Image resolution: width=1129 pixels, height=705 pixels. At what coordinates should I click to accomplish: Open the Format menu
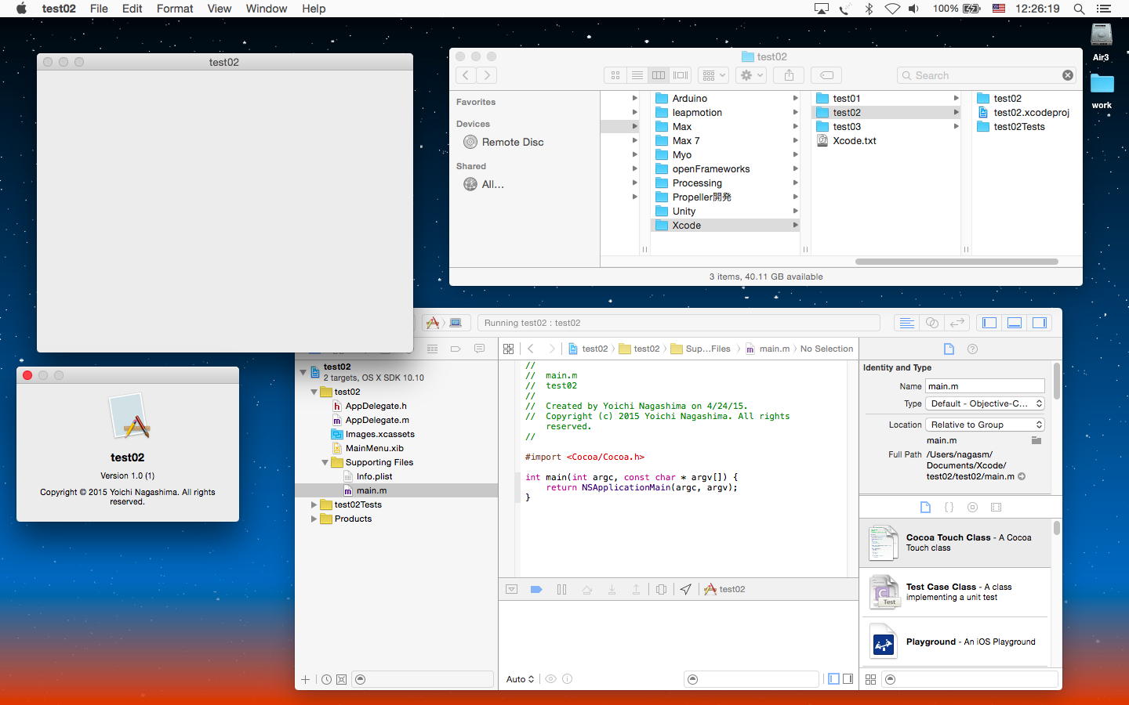[x=174, y=9]
